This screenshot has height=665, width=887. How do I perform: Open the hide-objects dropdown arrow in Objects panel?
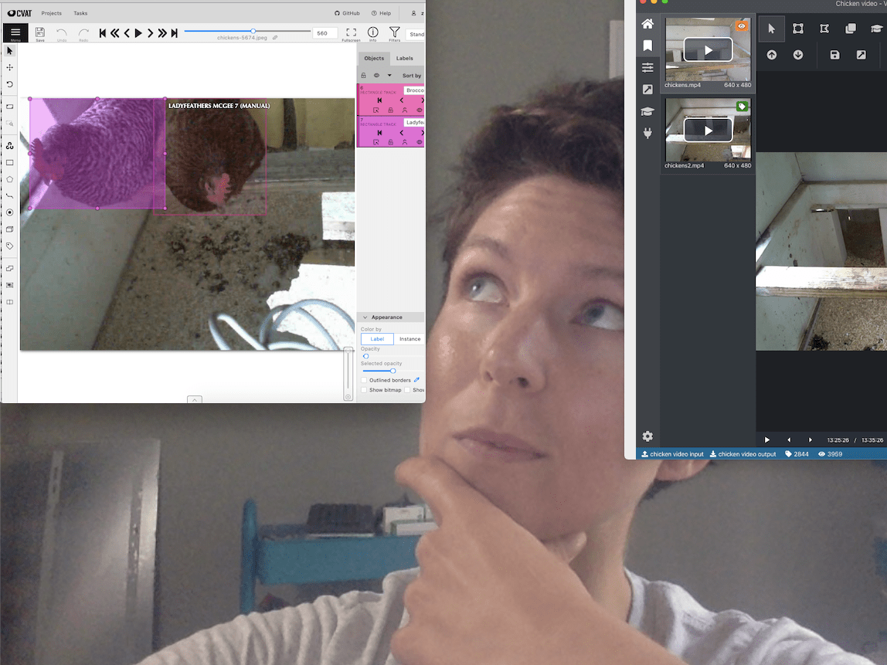[x=389, y=75]
